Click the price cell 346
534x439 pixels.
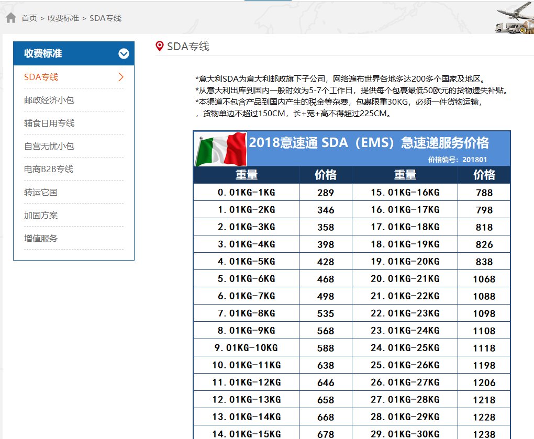(x=326, y=210)
